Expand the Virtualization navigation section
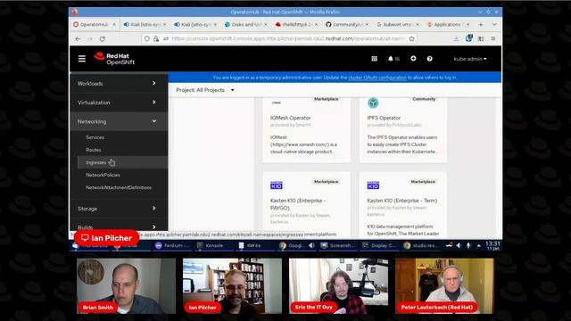Screen dimensions: 571x321 (119, 103)
